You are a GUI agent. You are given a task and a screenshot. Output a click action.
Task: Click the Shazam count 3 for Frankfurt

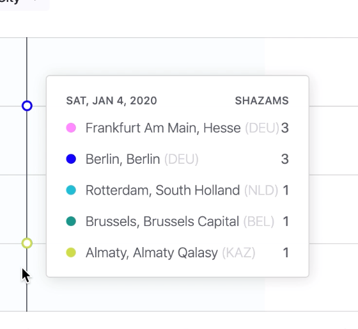pyautogui.click(x=285, y=128)
